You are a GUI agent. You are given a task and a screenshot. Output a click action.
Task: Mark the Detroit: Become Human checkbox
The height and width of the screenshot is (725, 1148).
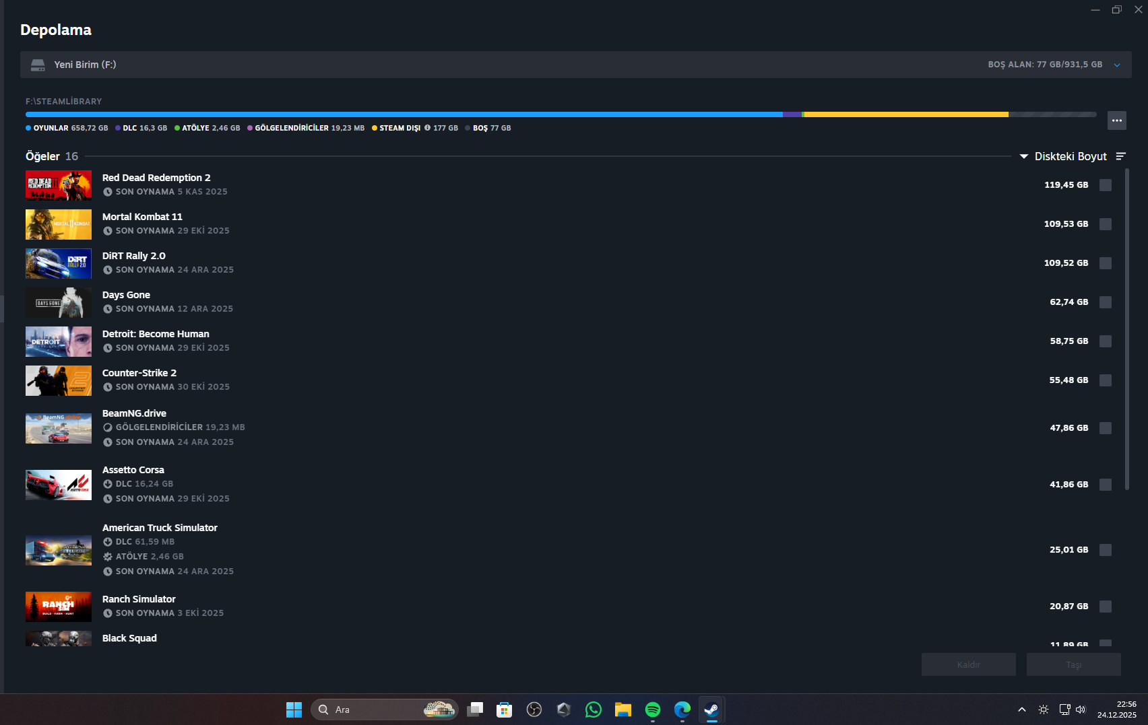[1106, 341]
